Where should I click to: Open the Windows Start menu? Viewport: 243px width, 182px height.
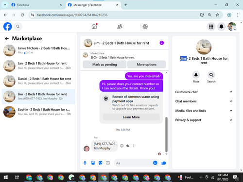pyautogui.click(x=6, y=177)
